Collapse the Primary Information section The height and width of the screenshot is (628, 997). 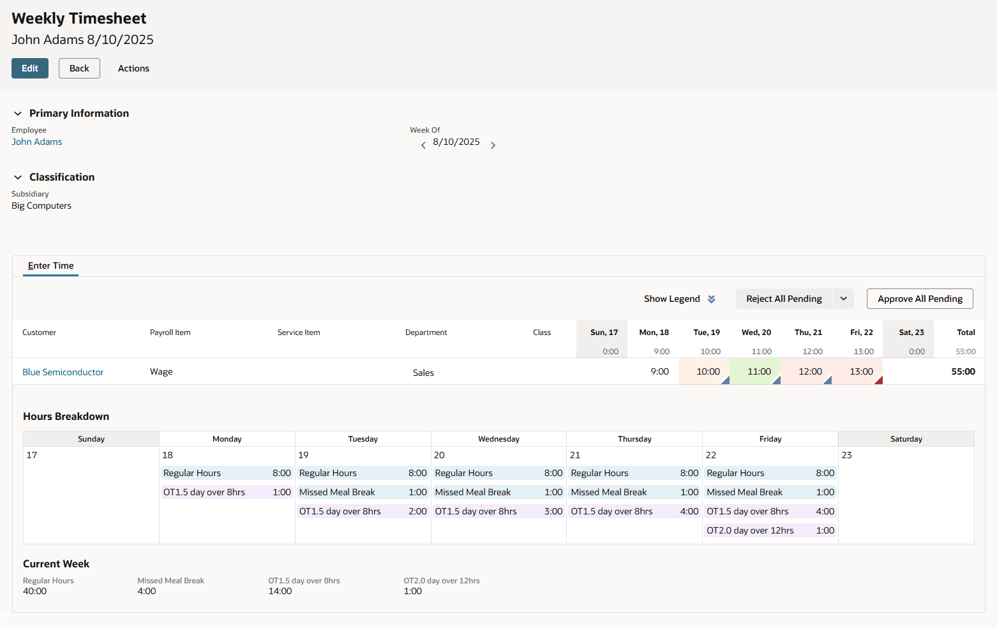pos(17,113)
